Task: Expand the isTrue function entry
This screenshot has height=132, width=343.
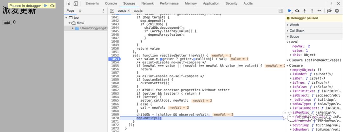Action: (291, 82)
